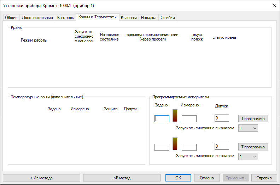Open Т.программа for second evaporator

tap(252, 147)
